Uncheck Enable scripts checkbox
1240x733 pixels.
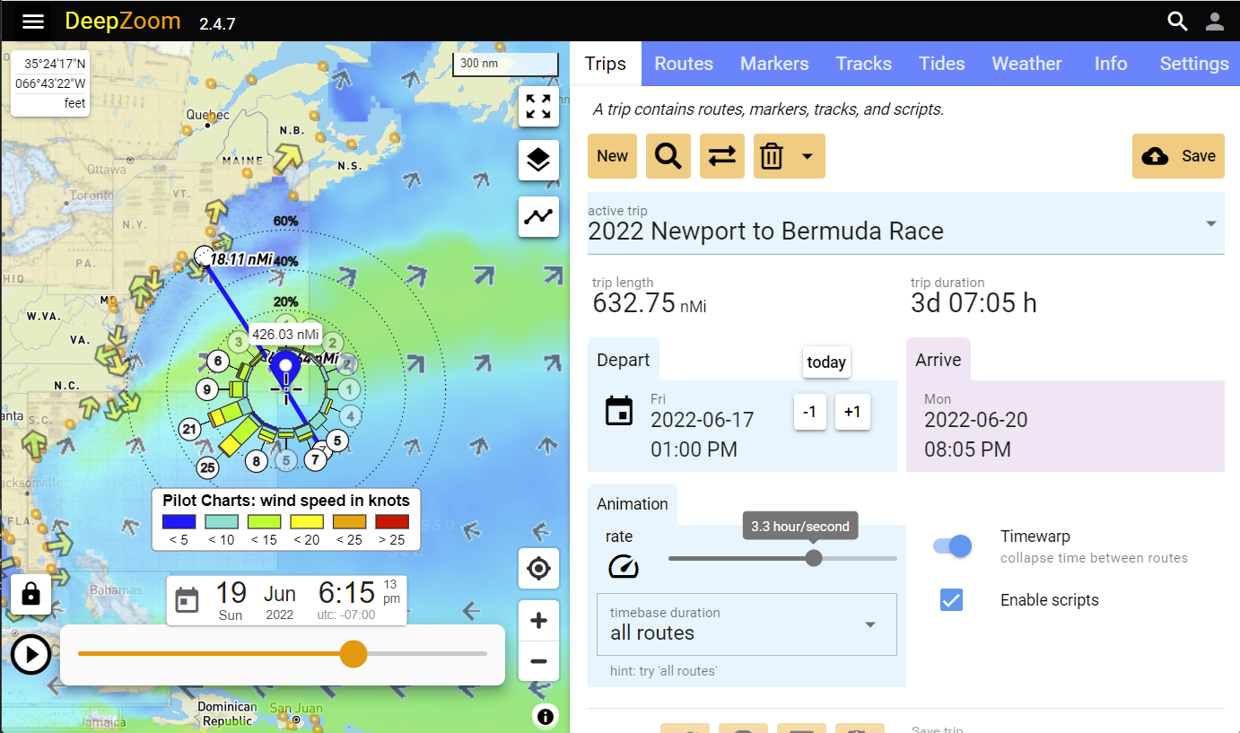click(951, 600)
